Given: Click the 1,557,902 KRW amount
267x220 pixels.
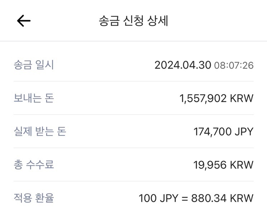Looking at the screenshot, I should tap(216, 99).
